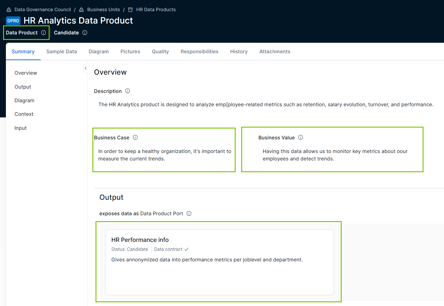Go to the Responsibilities tab
This screenshot has height=306, width=444.
pos(199,51)
